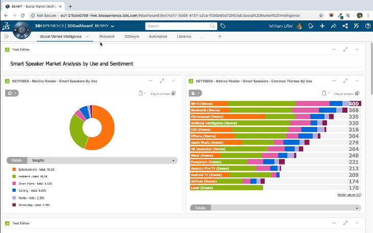Click the Hidden values (22) link
The width and height of the screenshot is (373, 233).
pos(349,195)
